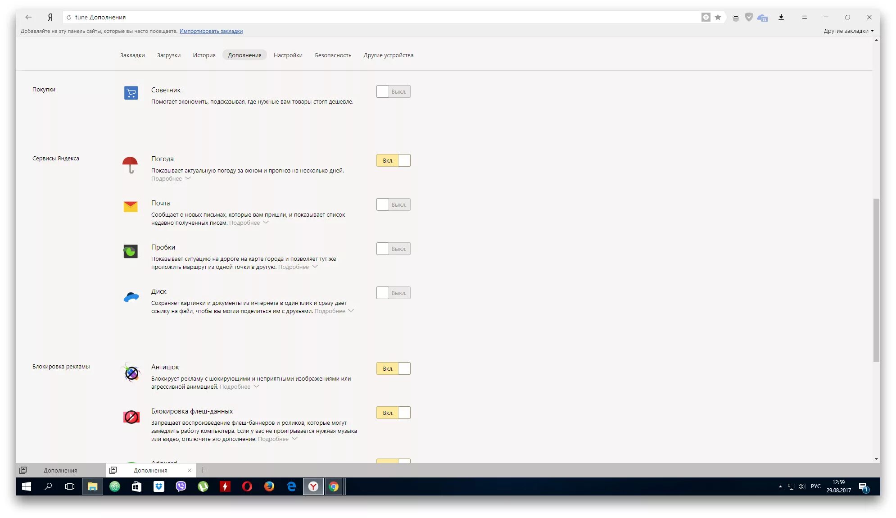Click the back navigation arrow
Viewport: 896px width, 518px height.
pos(28,17)
